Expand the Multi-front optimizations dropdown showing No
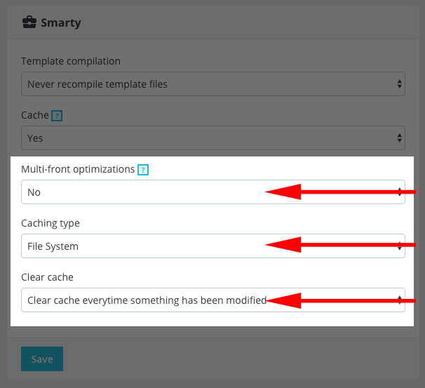 click(140, 192)
